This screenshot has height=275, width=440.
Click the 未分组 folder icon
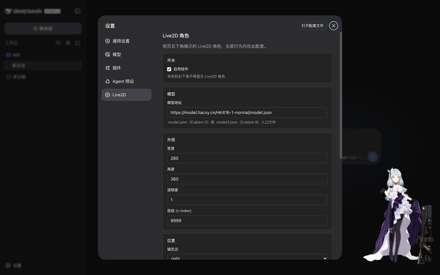[9, 77]
